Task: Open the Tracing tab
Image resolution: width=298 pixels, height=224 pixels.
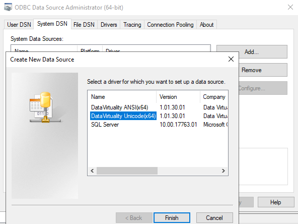Action: pos(132,25)
